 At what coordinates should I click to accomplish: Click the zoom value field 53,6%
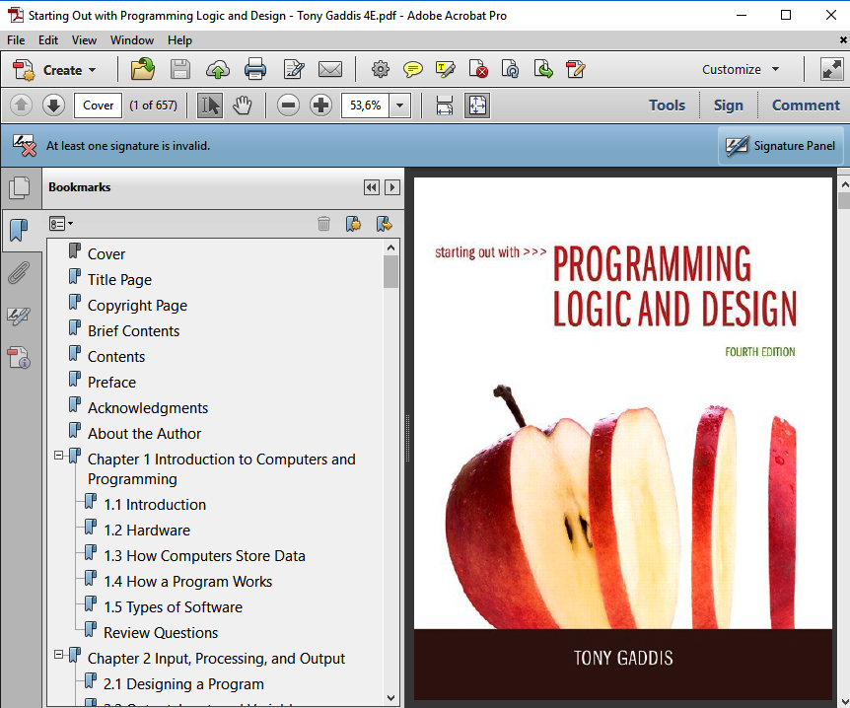(x=366, y=106)
